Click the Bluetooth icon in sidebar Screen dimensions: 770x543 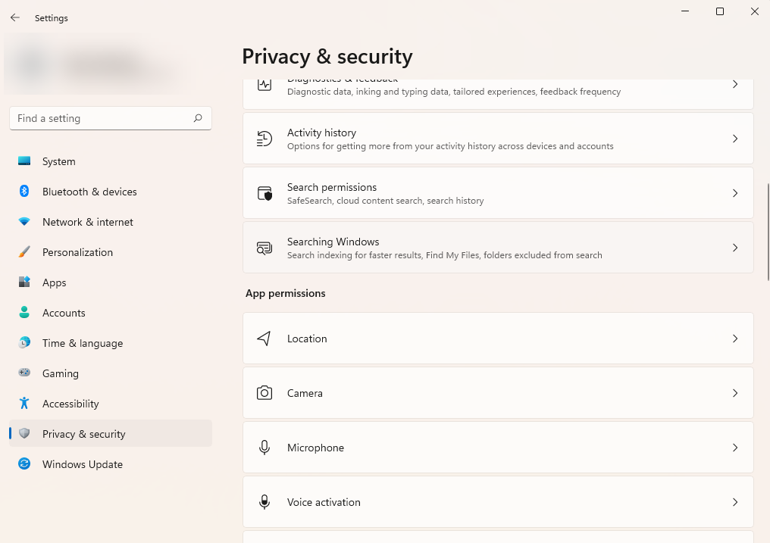[x=24, y=192]
